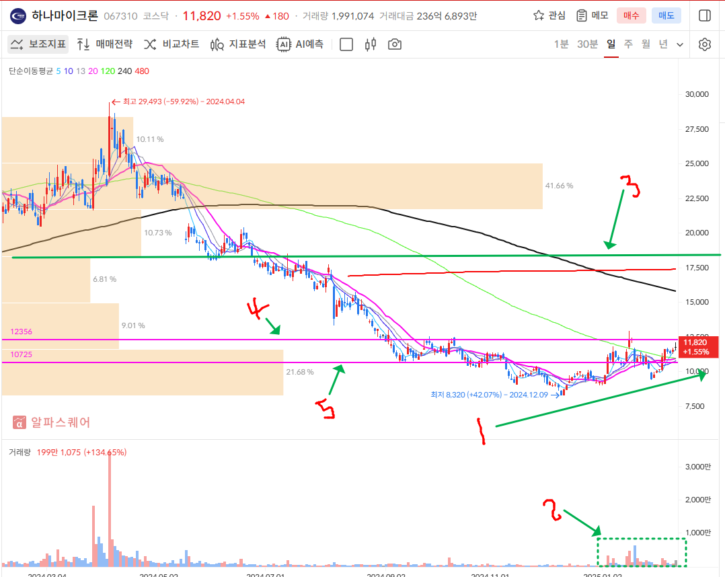This screenshot has height=577, width=725.
Task: Click the 단순이동평균 indicator label
Action: tap(31, 71)
